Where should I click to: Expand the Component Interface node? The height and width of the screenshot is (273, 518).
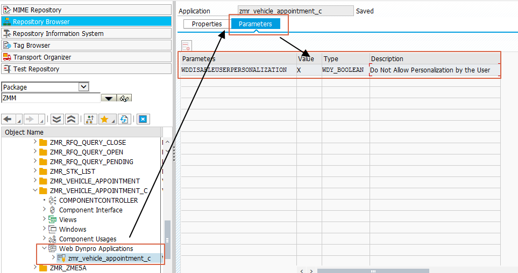coord(44,209)
